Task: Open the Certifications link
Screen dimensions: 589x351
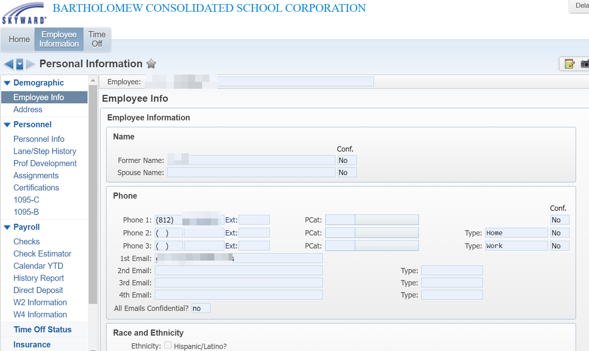Action: click(x=36, y=188)
